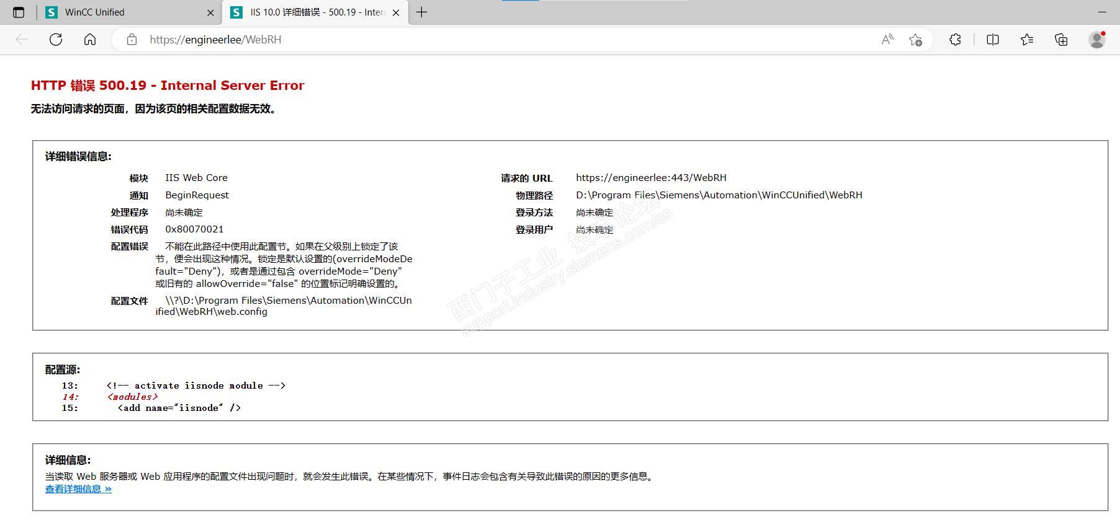Close the IIS 10.0 error tab
The width and height of the screenshot is (1120, 525).
[x=396, y=12]
